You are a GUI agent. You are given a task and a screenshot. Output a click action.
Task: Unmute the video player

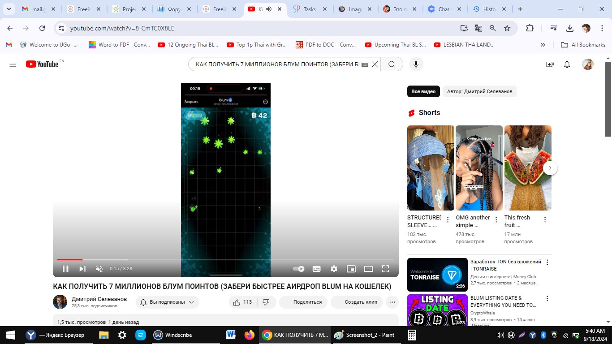(x=99, y=269)
